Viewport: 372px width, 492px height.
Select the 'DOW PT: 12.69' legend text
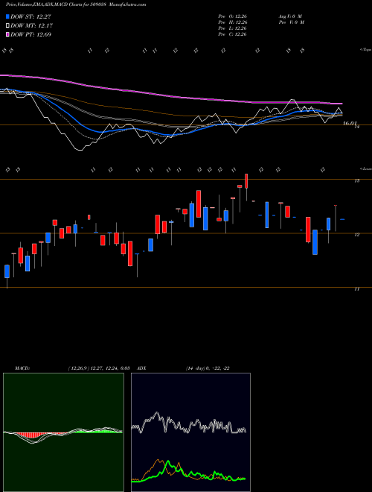(31, 34)
